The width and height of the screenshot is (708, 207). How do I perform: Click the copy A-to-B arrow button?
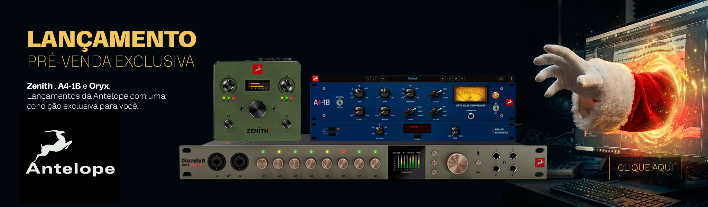click(x=456, y=79)
